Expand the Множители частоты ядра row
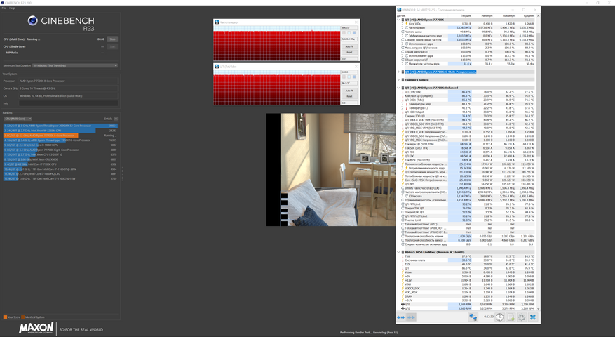Screen dimensions: 615x337 click(x=402, y=64)
